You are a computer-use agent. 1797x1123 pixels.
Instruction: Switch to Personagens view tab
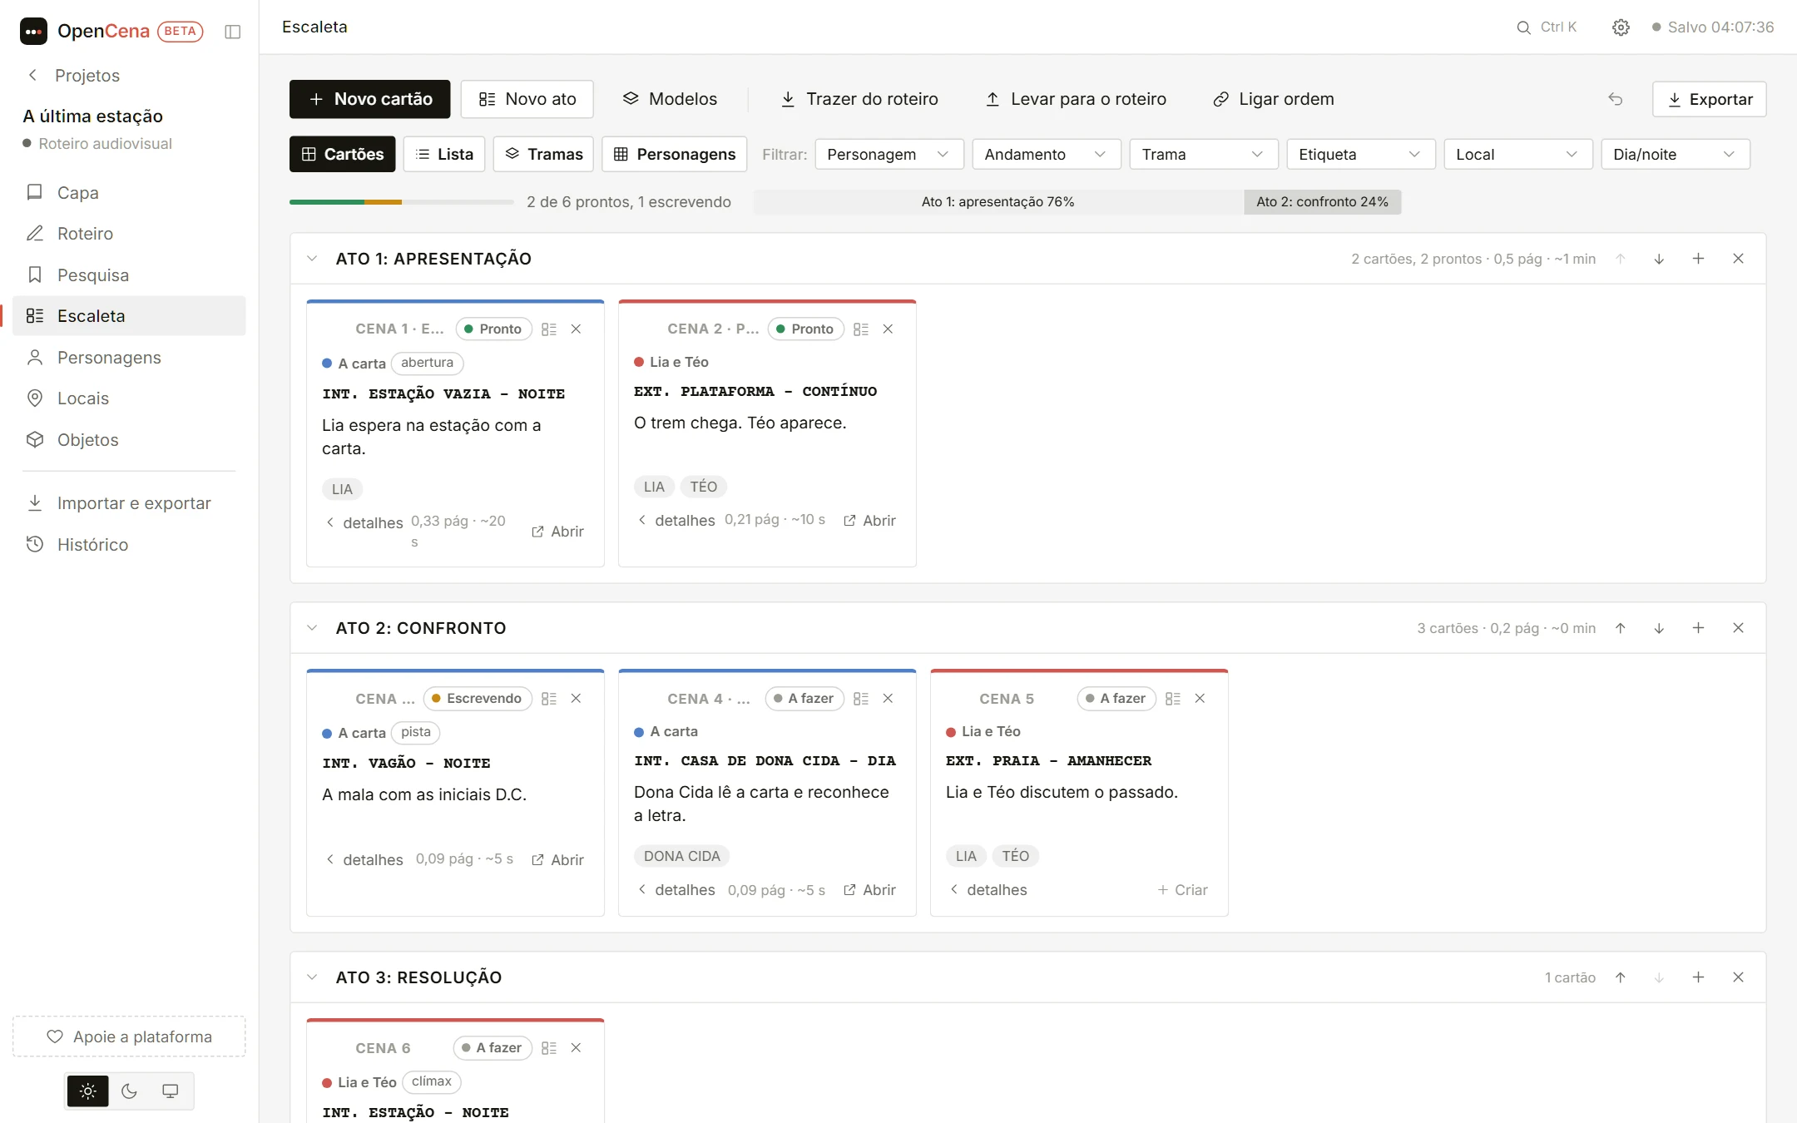pyautogui.click(x=675, y=155)
